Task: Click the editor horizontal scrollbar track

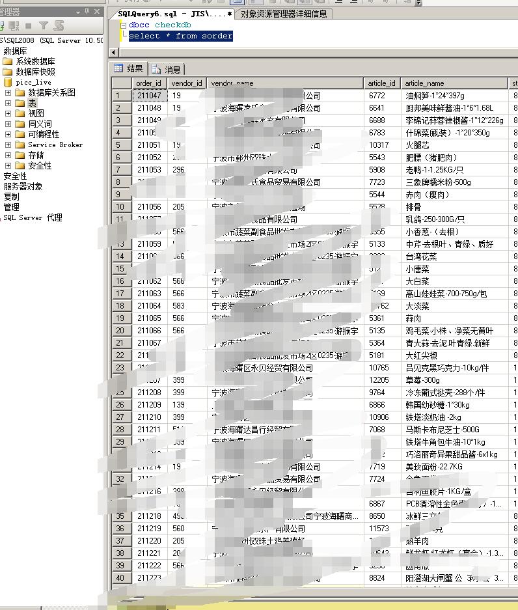Action: pyautogui.click(x=318, y=53)
